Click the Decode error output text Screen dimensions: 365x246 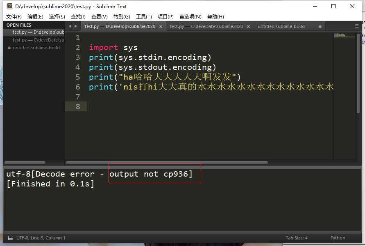(x=100, y=174)
